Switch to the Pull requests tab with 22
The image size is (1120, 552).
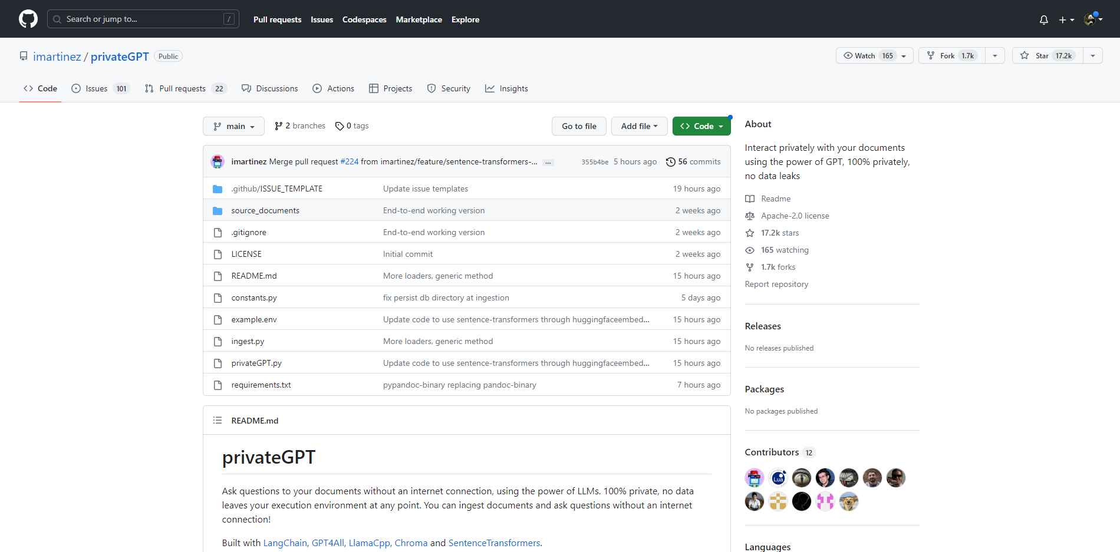(186, 88)
